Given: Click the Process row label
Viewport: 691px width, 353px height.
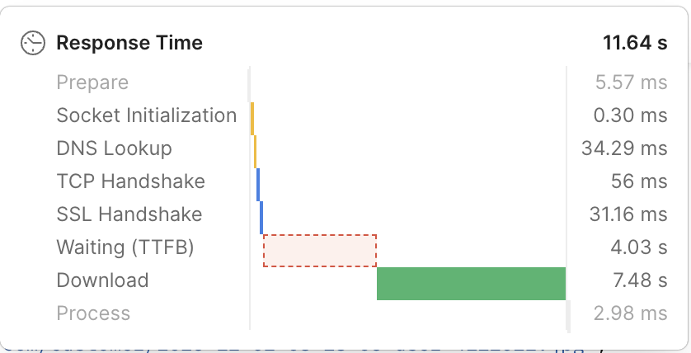Looking at the screenshot, I should [93, 313].
